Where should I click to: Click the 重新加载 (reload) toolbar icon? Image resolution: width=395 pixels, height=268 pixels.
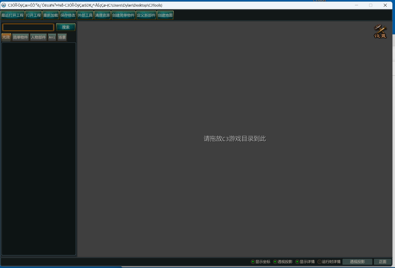tap(51, 15)
